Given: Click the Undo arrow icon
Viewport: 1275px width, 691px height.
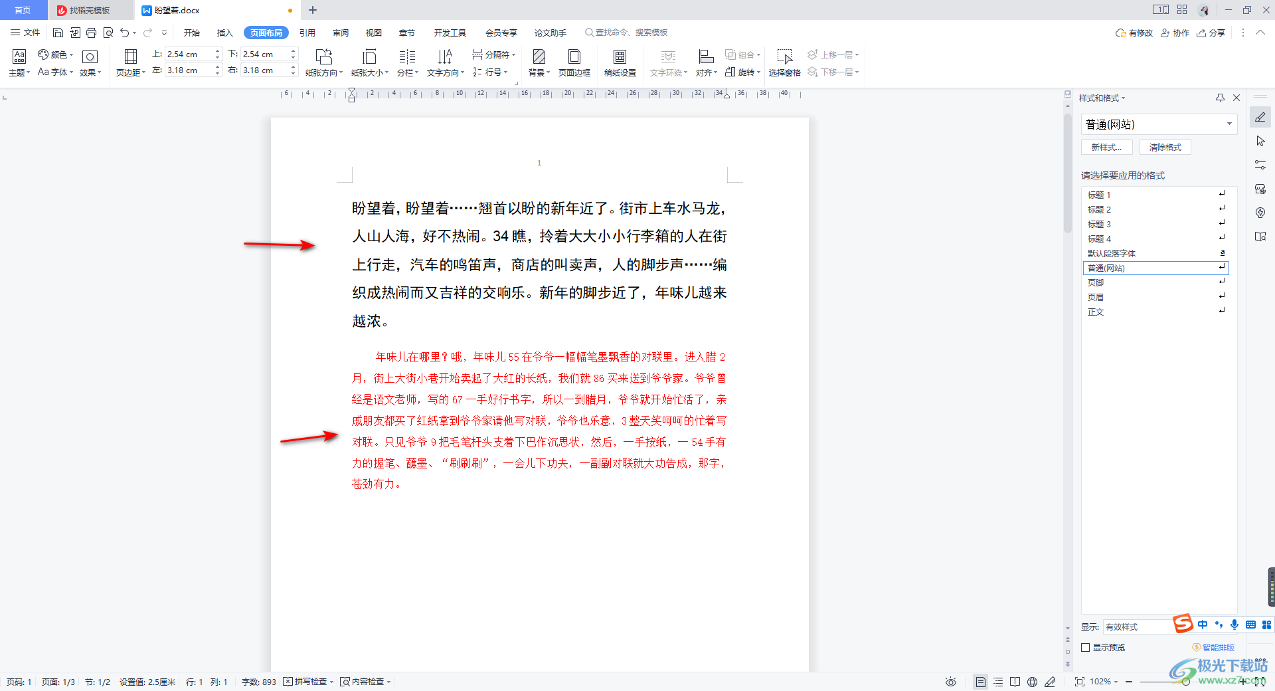Looking at the screenshot, I should (124, 33).
